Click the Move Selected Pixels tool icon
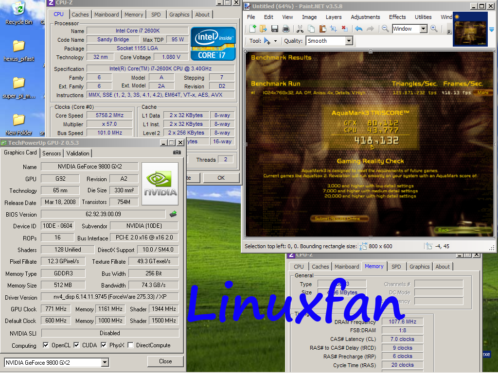 (x=267, y=41)
